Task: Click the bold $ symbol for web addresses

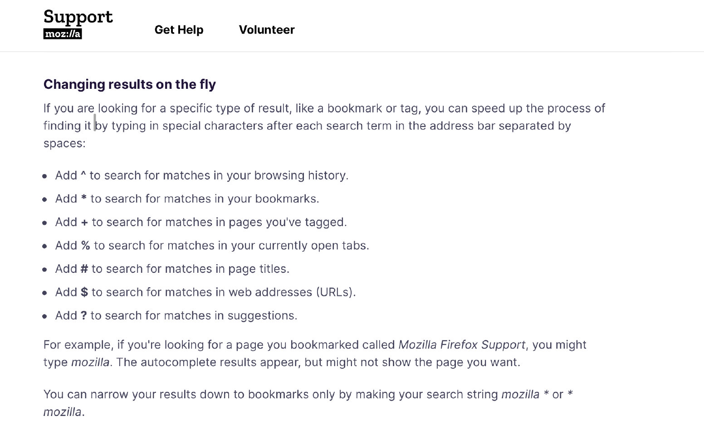Action: pyautogui.click(x=84, y=292)
